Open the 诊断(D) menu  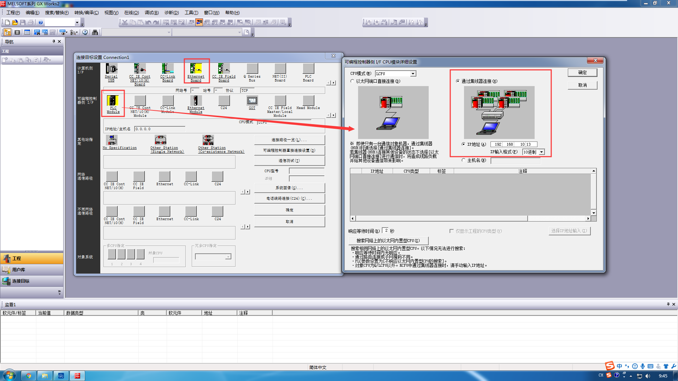171,13
